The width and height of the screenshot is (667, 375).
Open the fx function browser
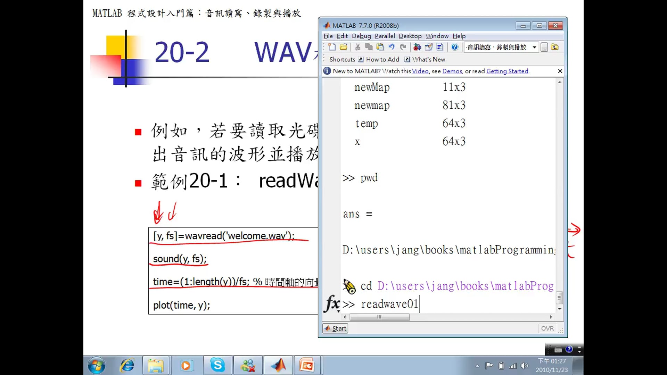click(332, 304)
